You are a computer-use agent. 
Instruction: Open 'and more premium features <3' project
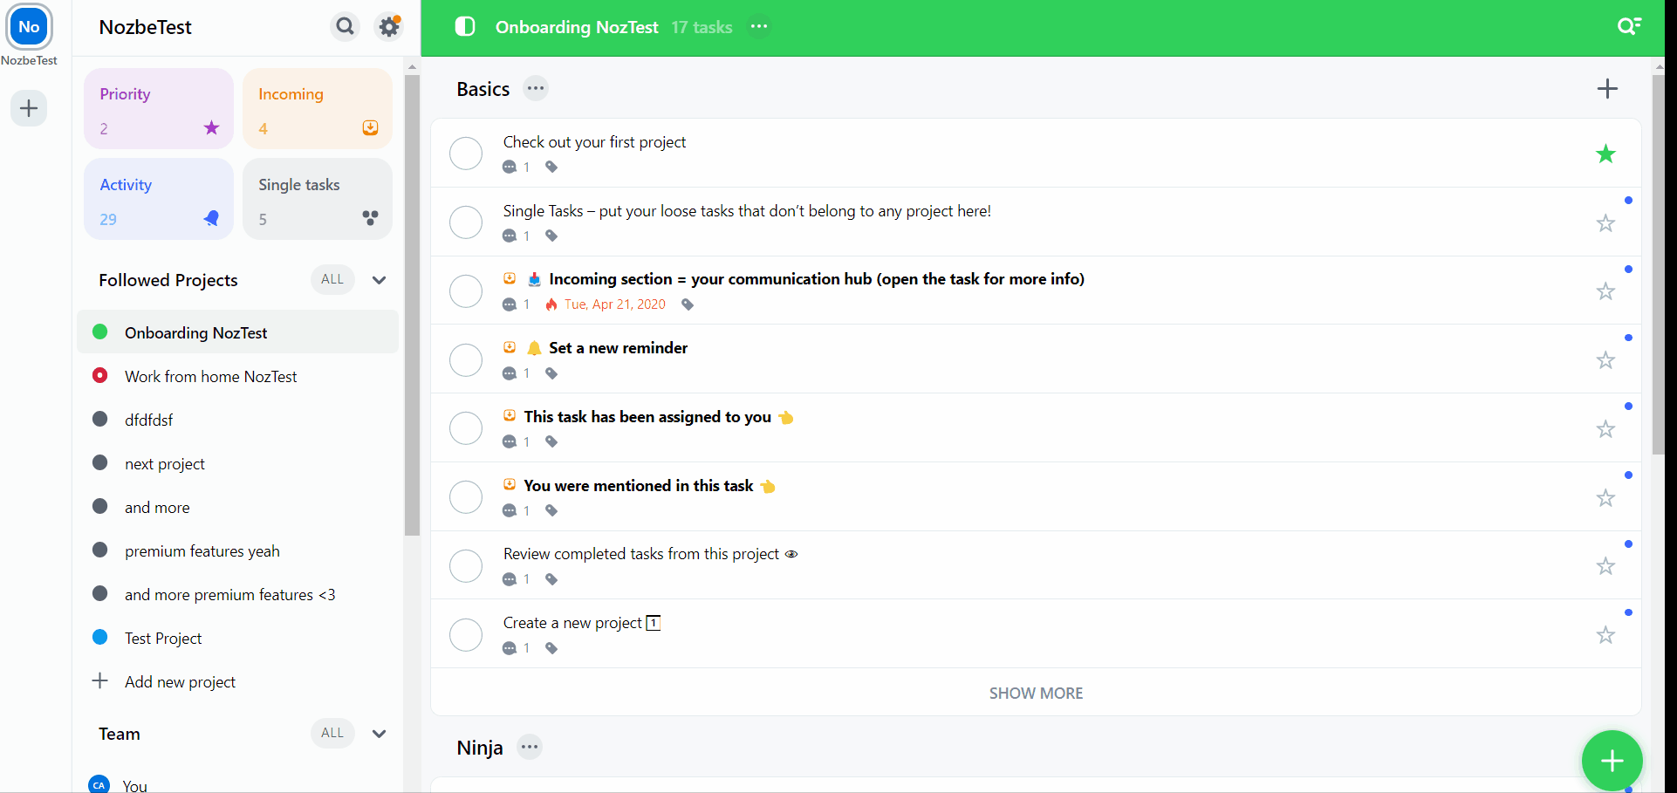237,594
